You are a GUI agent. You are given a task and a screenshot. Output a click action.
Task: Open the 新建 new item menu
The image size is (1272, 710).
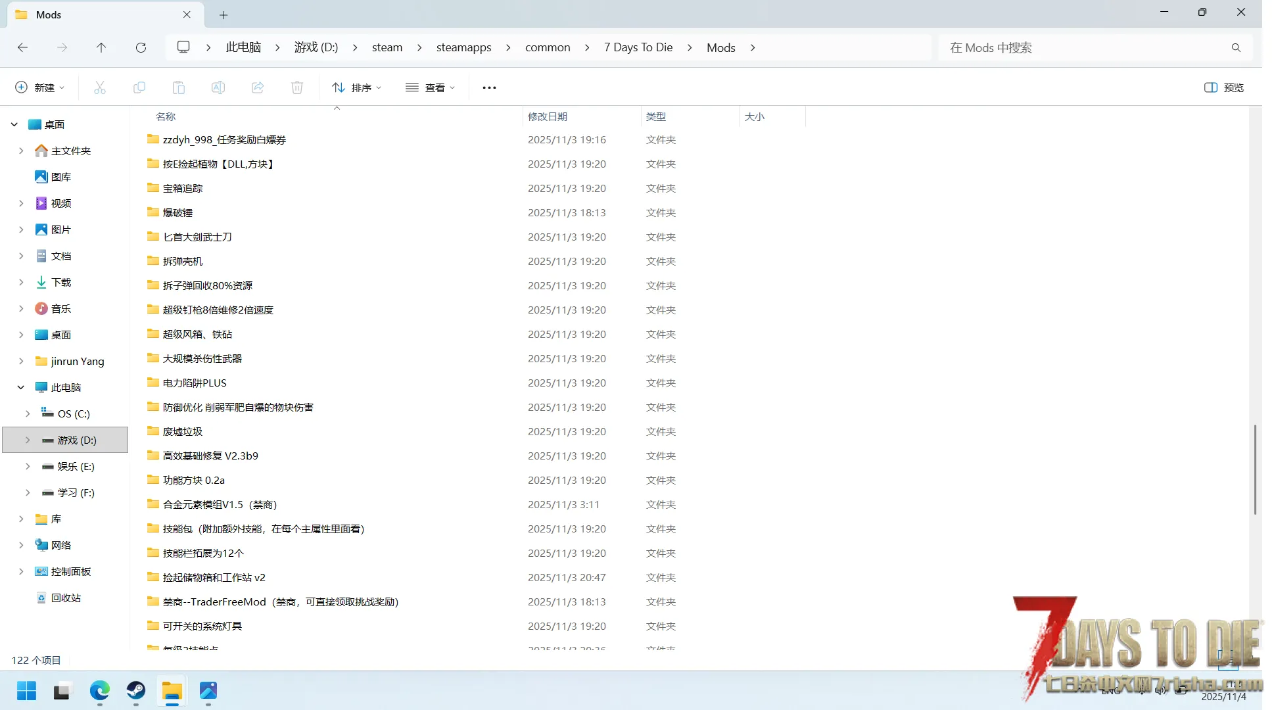40,87
